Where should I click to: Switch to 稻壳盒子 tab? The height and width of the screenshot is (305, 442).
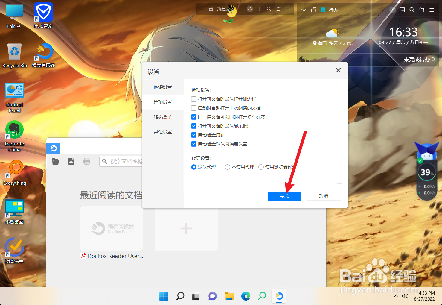tap(163, 117)
